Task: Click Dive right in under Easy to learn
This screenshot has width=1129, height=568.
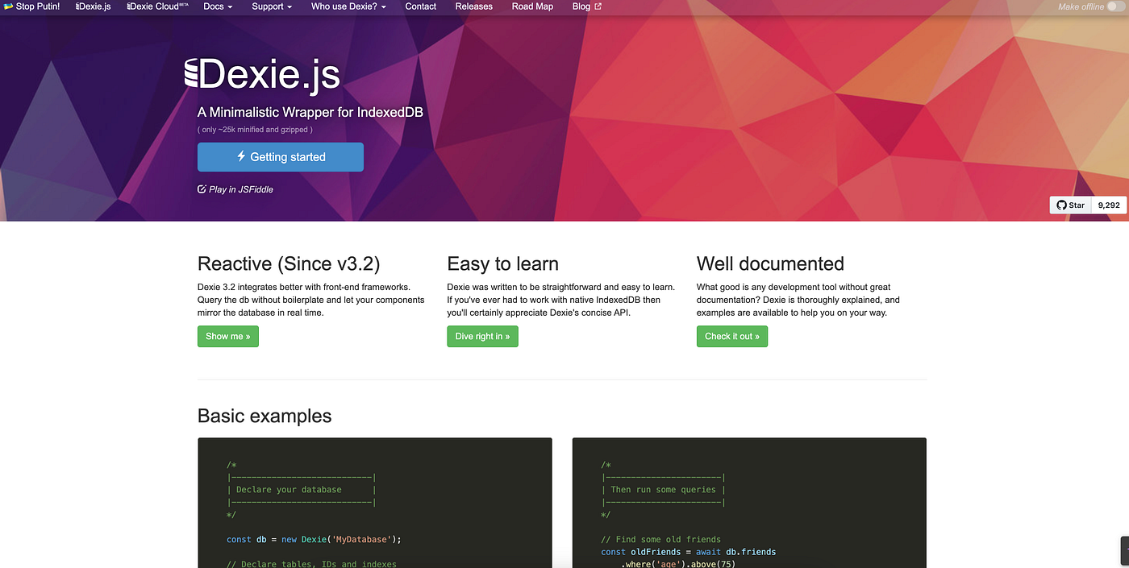Action: [482, 336]
